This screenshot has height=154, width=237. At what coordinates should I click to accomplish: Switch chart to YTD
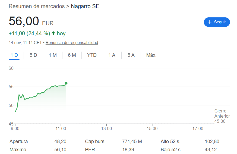[x=92, y=55]
